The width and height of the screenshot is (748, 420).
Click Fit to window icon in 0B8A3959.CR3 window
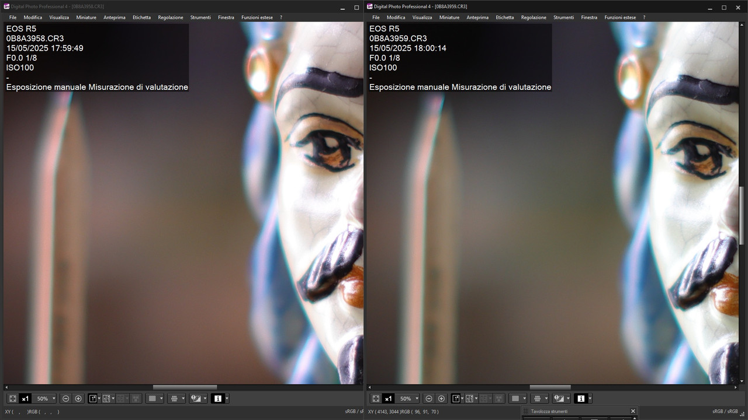pyautogui.click(x=376, y=398)
